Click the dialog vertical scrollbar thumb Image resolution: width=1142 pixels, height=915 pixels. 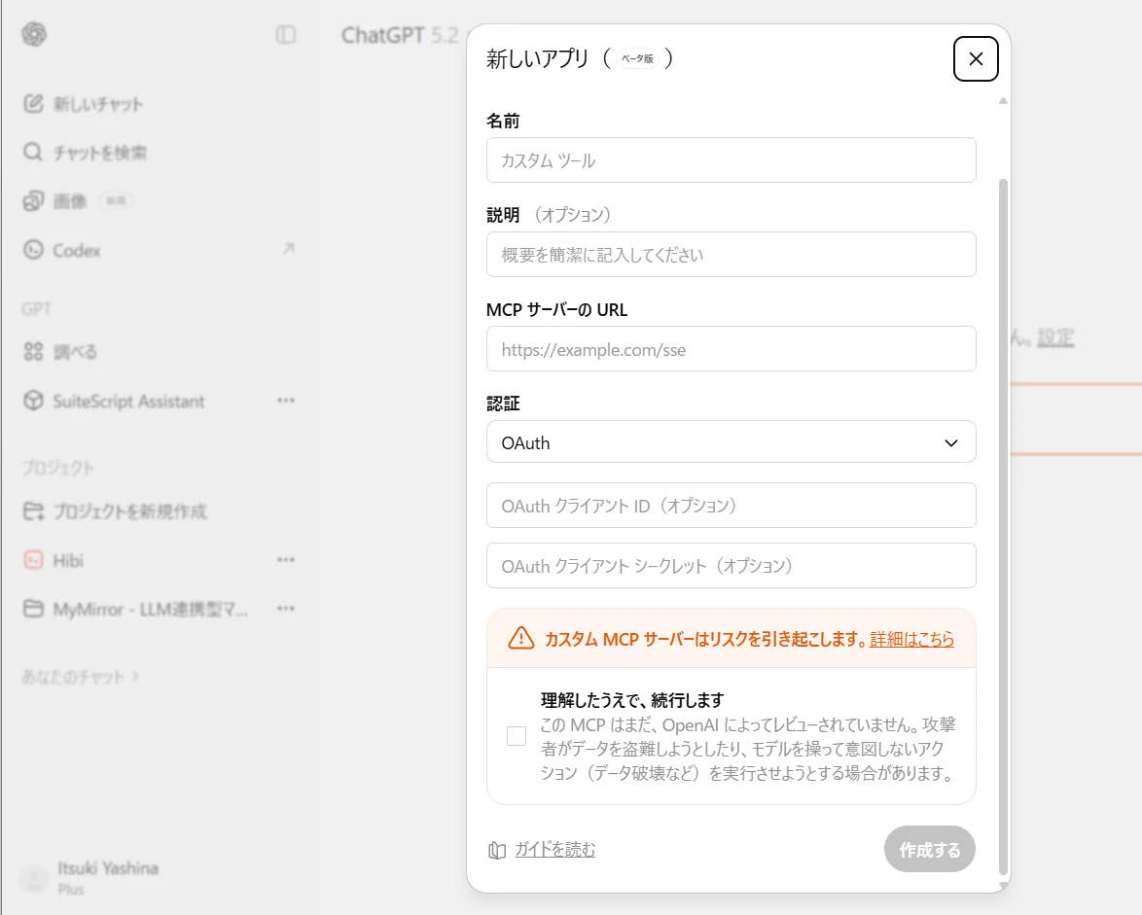[x=1003, y=525]
